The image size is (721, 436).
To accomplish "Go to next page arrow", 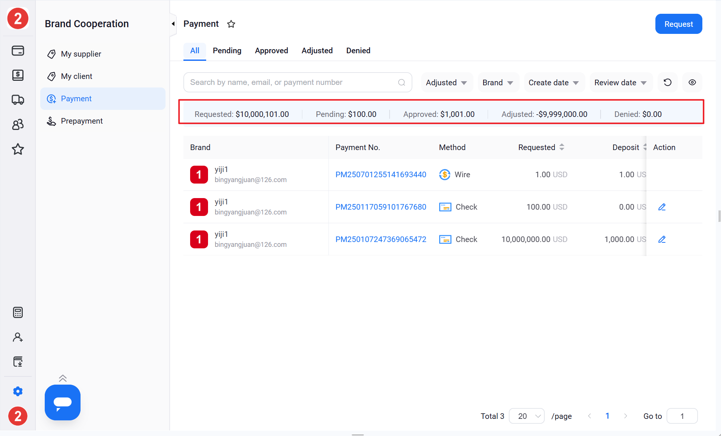I will (626, 416).
